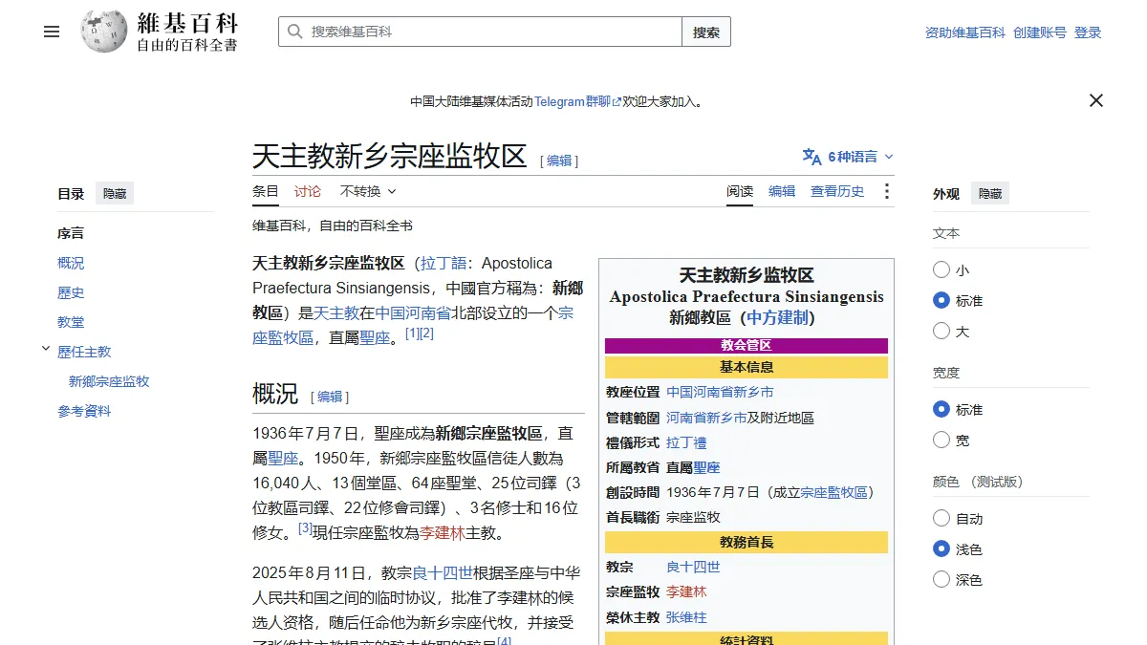Hide the 外观 appearance panel
This screenshot has height=645, width=1147.
tap(990, 194)
